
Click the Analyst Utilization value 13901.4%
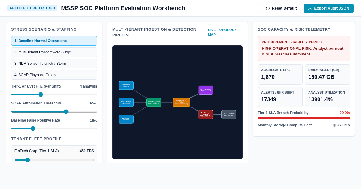[x=320, y=99]
